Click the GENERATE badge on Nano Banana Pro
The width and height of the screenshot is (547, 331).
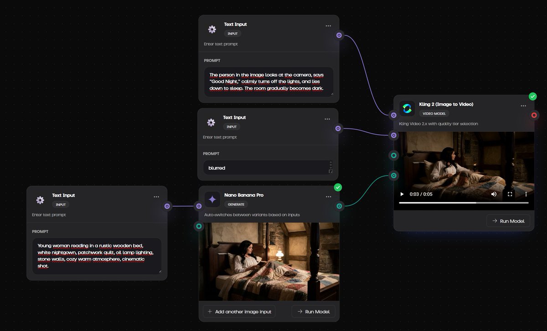click(x=236, y=204)
